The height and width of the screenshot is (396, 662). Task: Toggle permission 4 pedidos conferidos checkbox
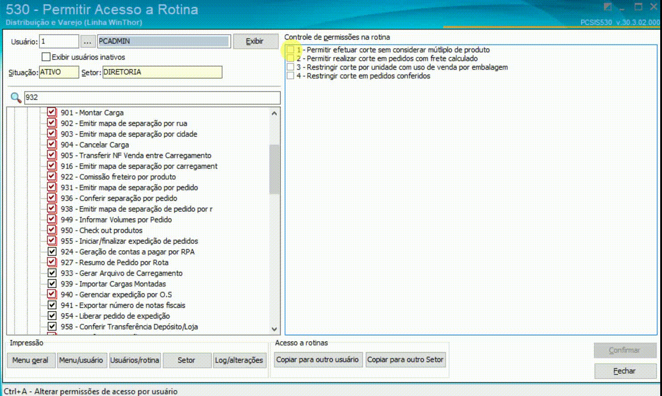[x=290, y=76]
